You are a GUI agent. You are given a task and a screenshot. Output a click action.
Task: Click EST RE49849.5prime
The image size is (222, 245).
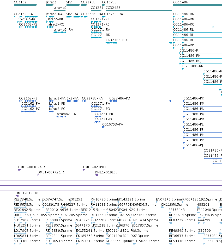tap(182, 231)
